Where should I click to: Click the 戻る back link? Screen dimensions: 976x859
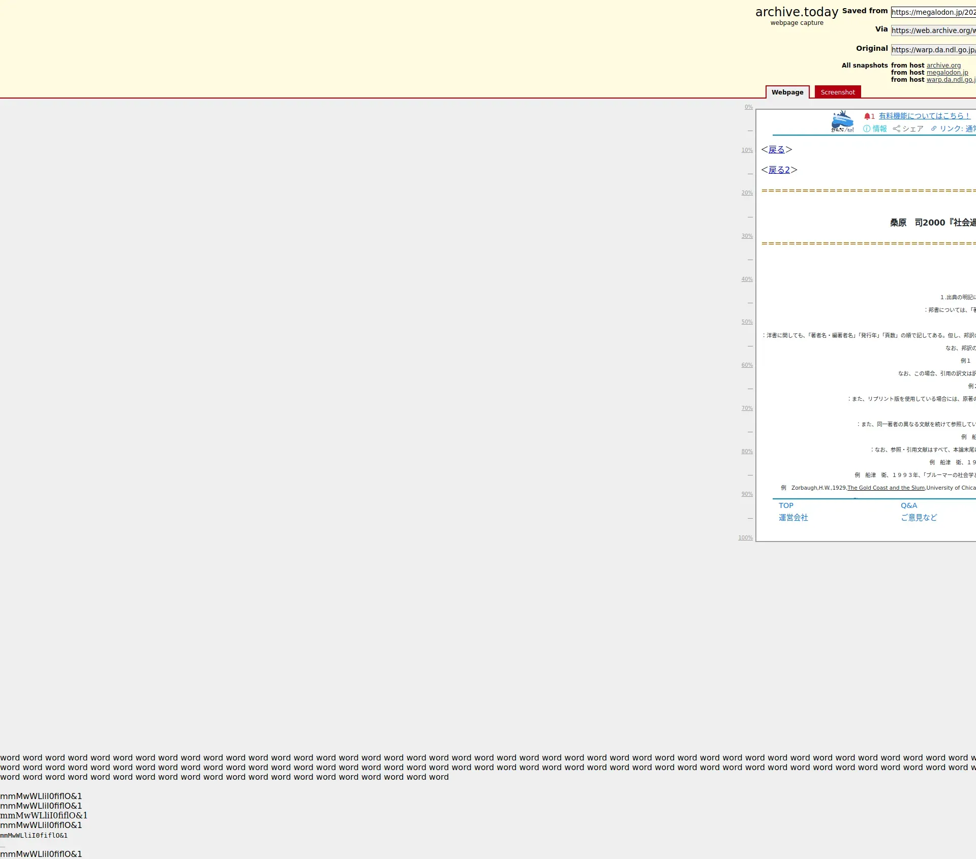776,150
